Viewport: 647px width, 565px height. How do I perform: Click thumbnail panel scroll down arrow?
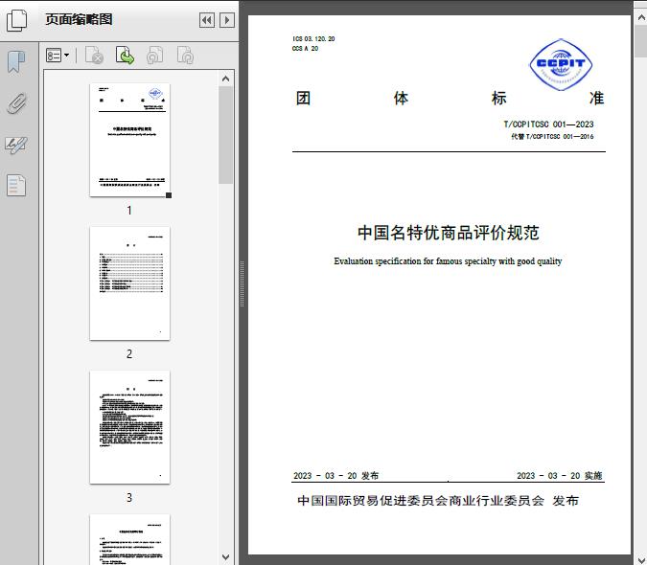coord(225,557)
